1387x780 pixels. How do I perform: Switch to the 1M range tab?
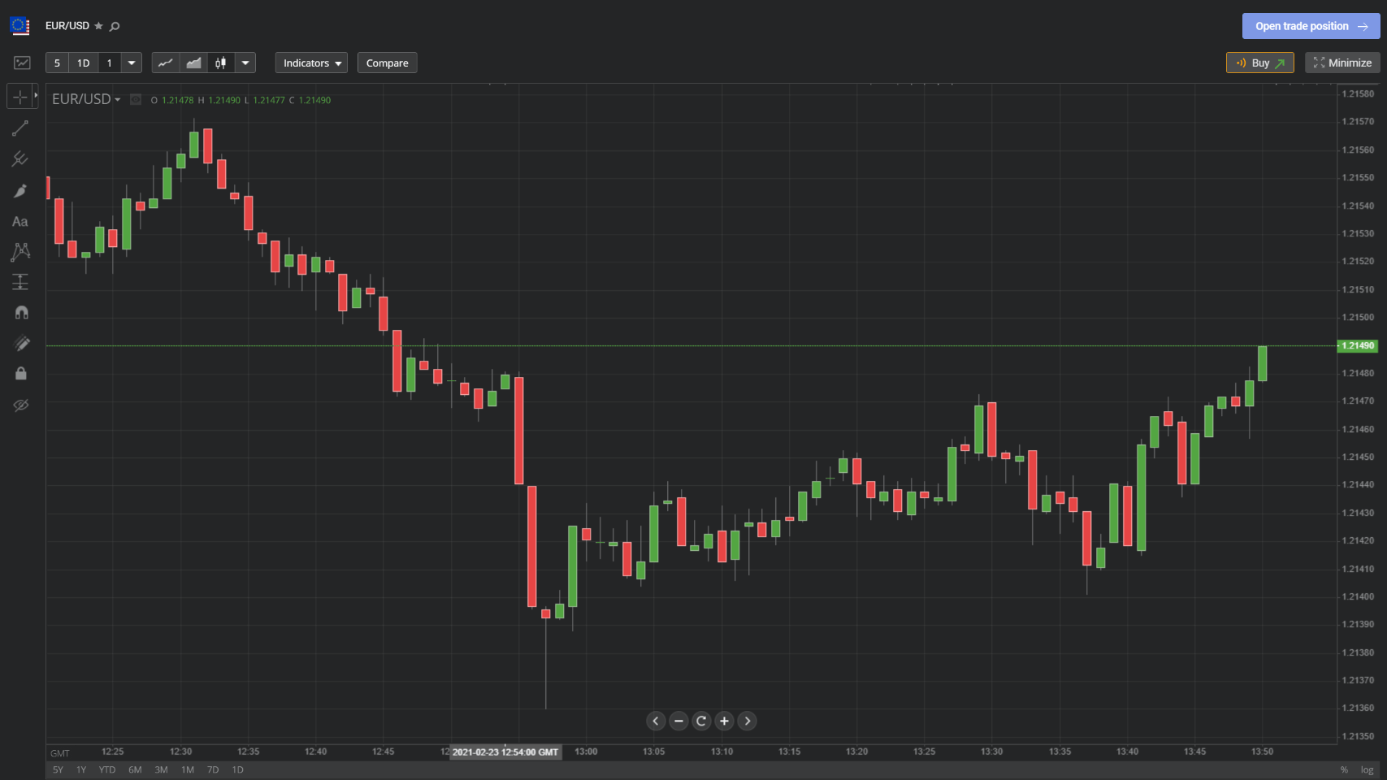pos(187,769)
